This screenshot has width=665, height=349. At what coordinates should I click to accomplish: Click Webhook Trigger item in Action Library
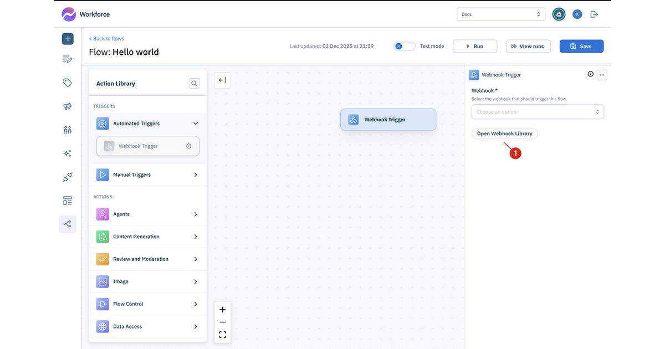pos(148,146)
